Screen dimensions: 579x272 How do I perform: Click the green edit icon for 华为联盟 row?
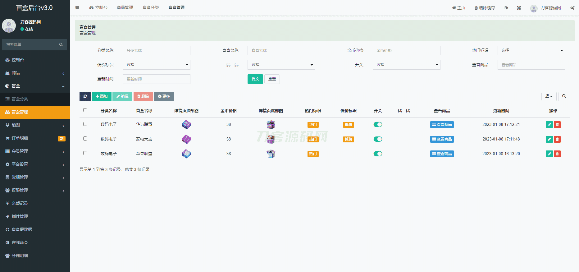pos(549,125)
